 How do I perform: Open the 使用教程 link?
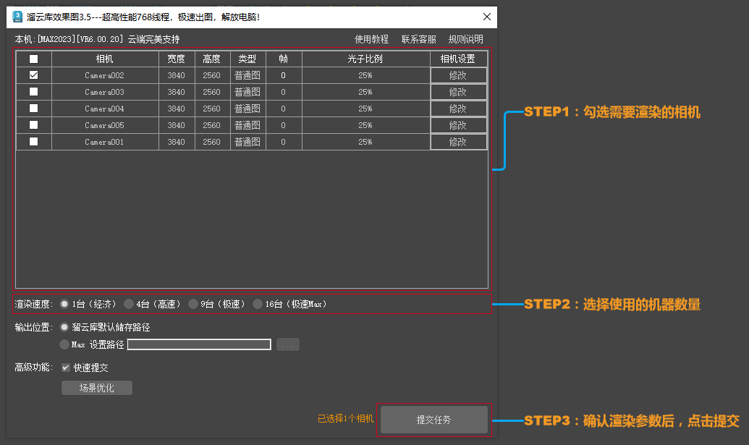371,39
